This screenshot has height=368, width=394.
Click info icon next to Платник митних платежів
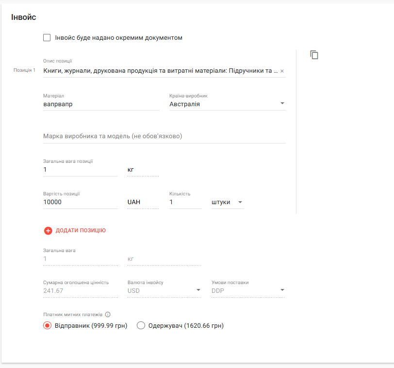click(x=108, y=314)
